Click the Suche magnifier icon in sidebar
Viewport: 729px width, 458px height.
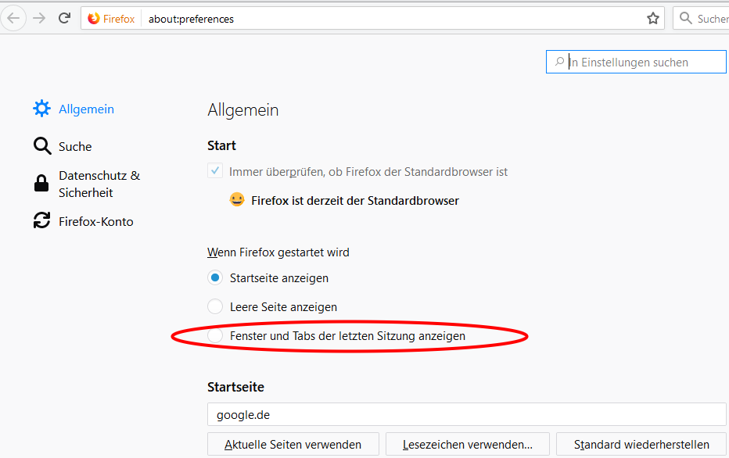[x=41, y=146]
